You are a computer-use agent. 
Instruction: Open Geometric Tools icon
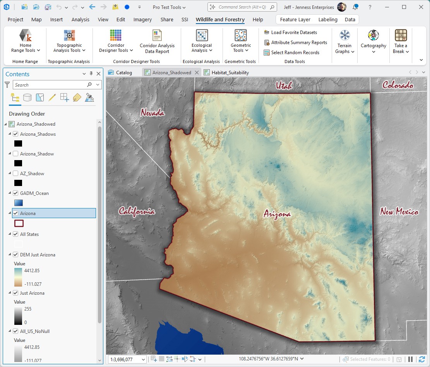(x=240, y=35)
